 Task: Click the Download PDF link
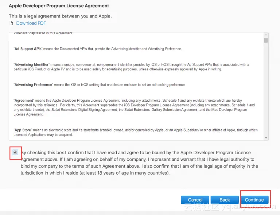[31, 23]
